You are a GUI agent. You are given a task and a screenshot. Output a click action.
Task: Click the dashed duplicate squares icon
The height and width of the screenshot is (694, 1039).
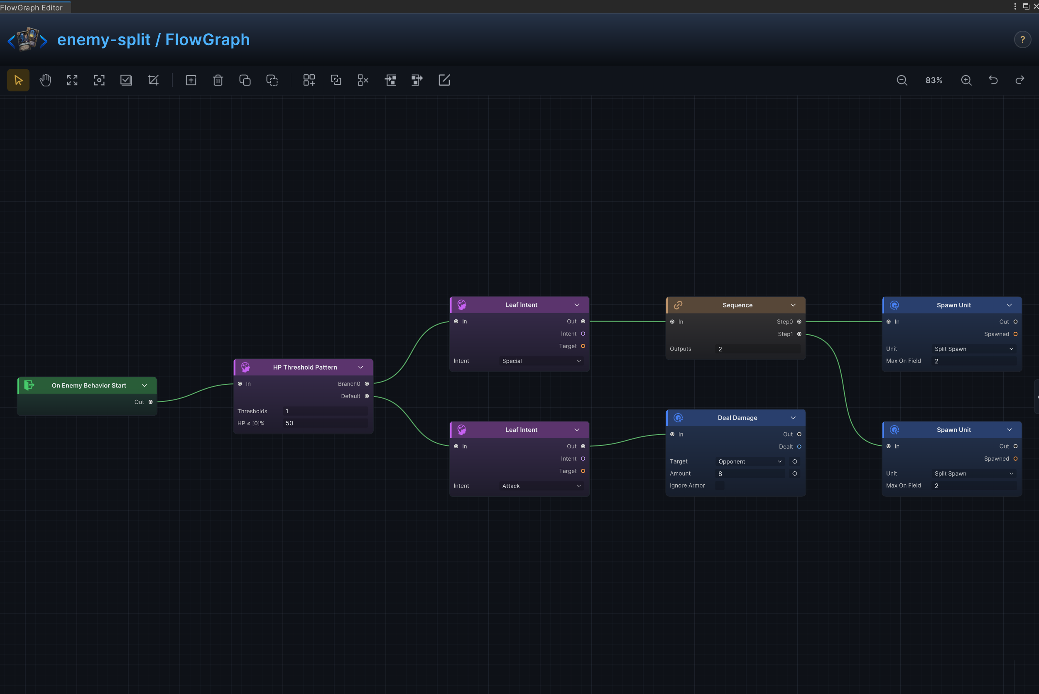272,80
